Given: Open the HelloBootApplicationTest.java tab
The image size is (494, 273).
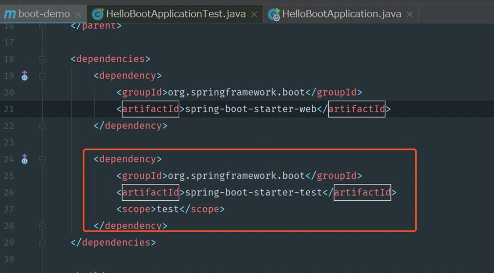Looking at the screenshot, I should point(175,14).
